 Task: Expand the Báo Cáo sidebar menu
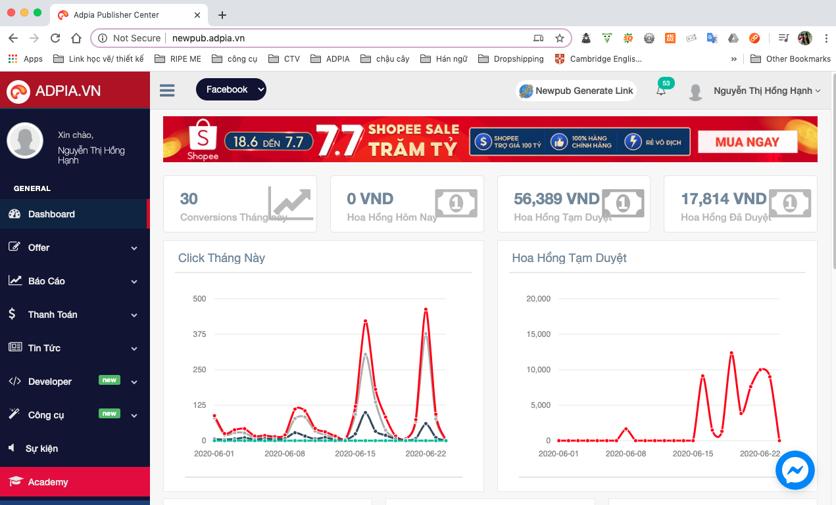tap(74, 281)
